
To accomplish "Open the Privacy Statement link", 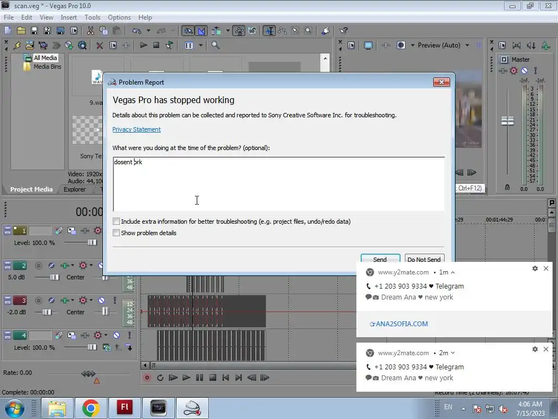I will (136, 129).
